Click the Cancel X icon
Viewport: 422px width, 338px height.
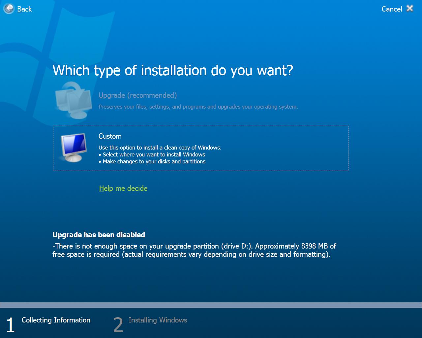(409, 8)
